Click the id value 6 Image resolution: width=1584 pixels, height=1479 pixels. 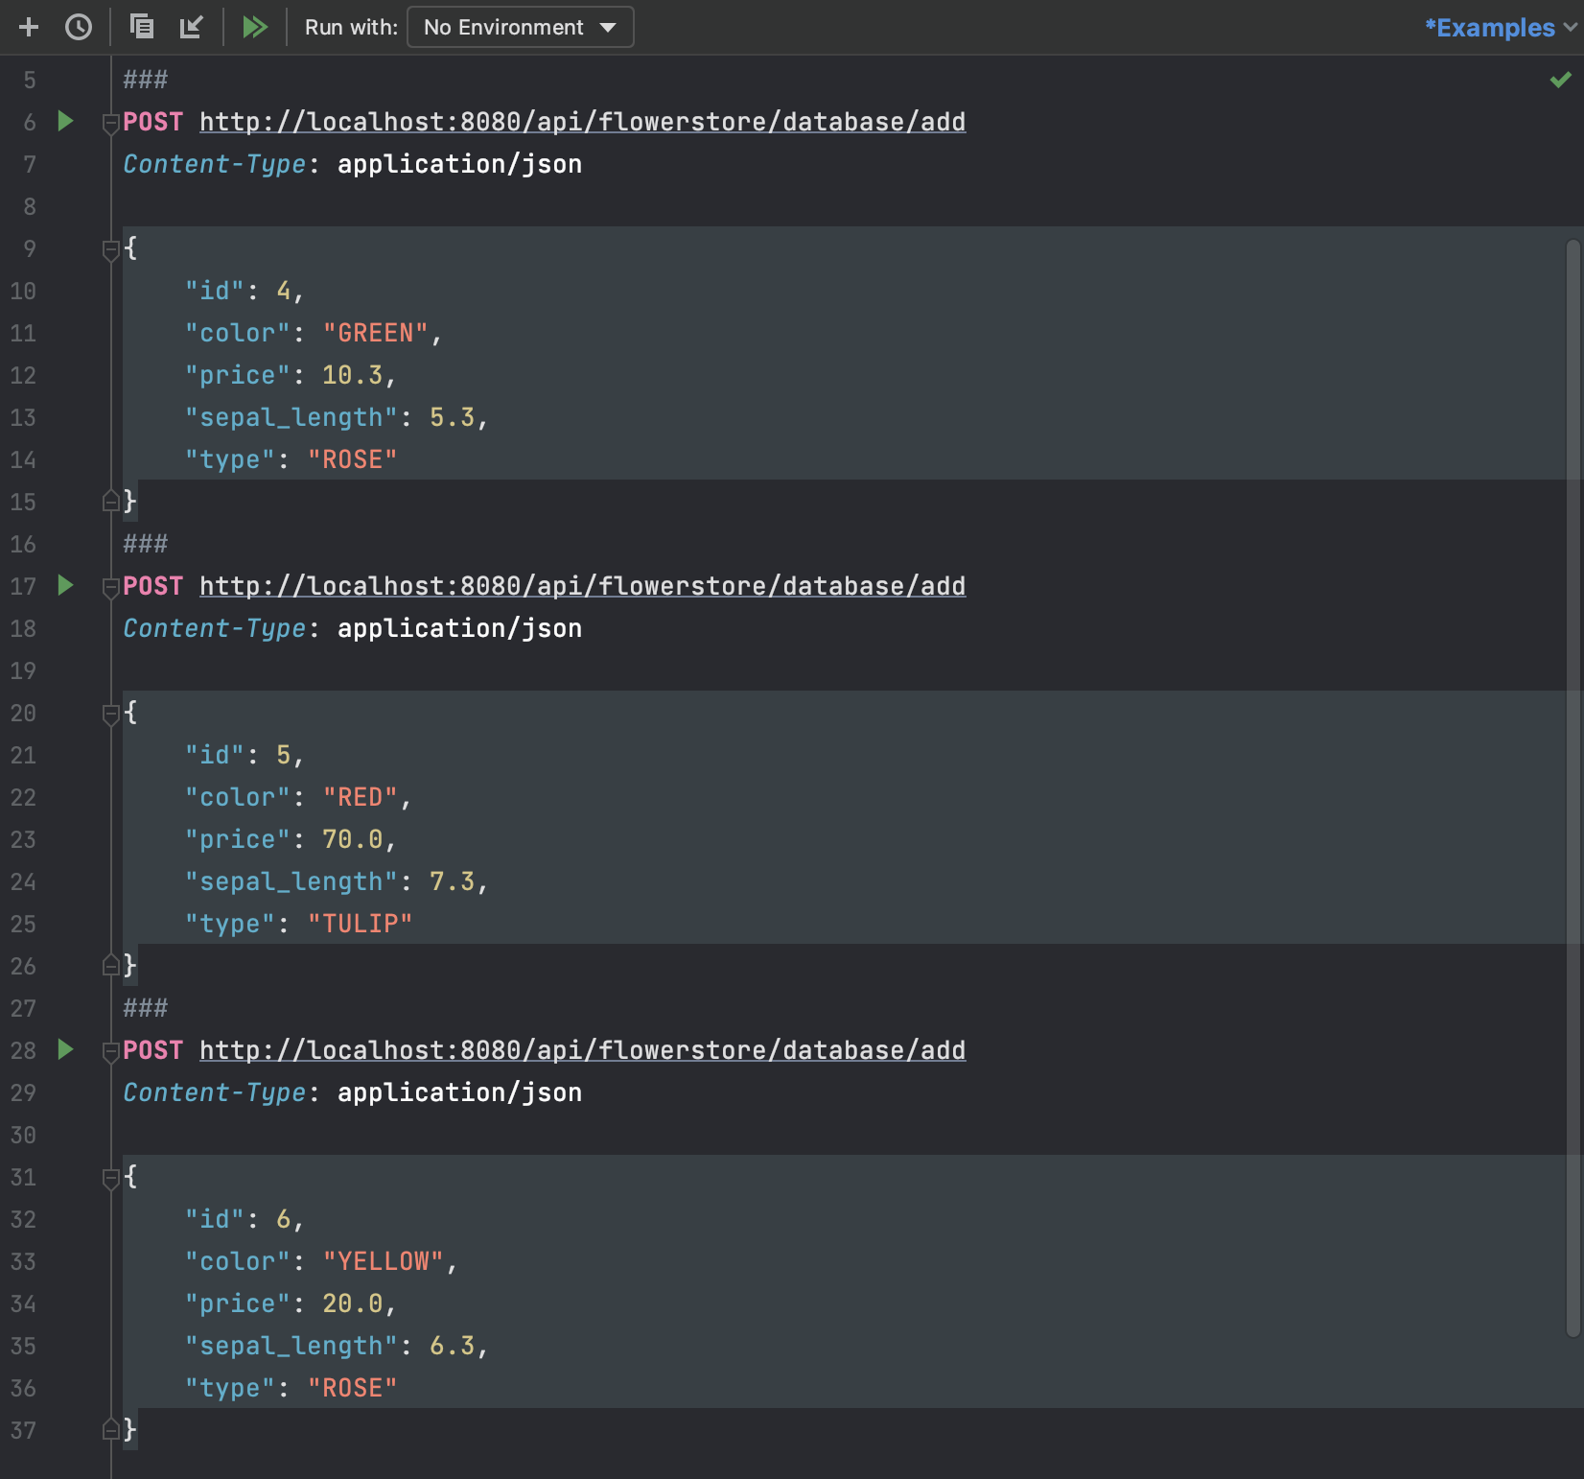tap(284, 1219)
